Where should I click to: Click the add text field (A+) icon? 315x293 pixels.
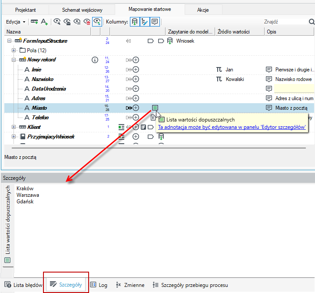(x=44, y=22)
